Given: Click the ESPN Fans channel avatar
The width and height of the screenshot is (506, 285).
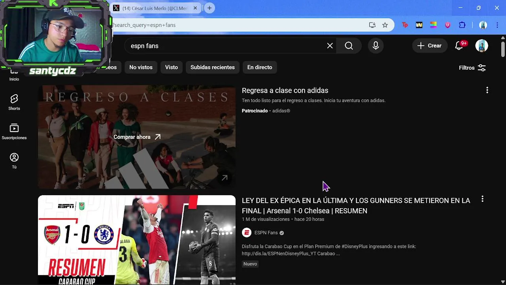Looking at the screenshot, I should tap(247, 233).
